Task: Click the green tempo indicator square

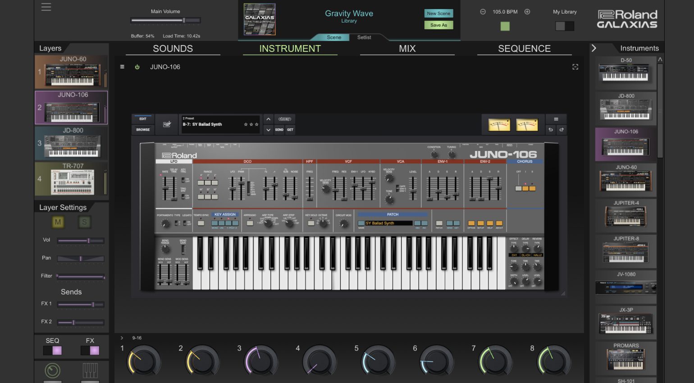Action: (x=505, y=26)
